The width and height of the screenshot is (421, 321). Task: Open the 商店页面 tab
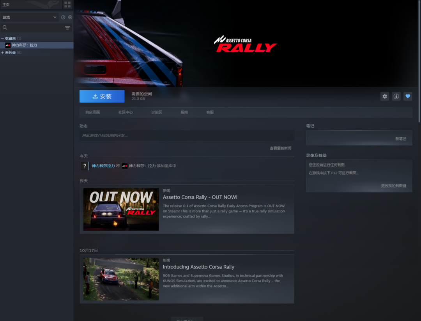click(x=93, y=112)
